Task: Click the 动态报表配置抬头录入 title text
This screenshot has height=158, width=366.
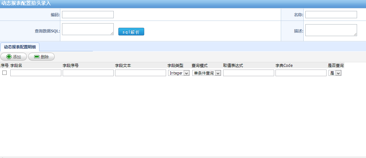Action: (26, 3)
